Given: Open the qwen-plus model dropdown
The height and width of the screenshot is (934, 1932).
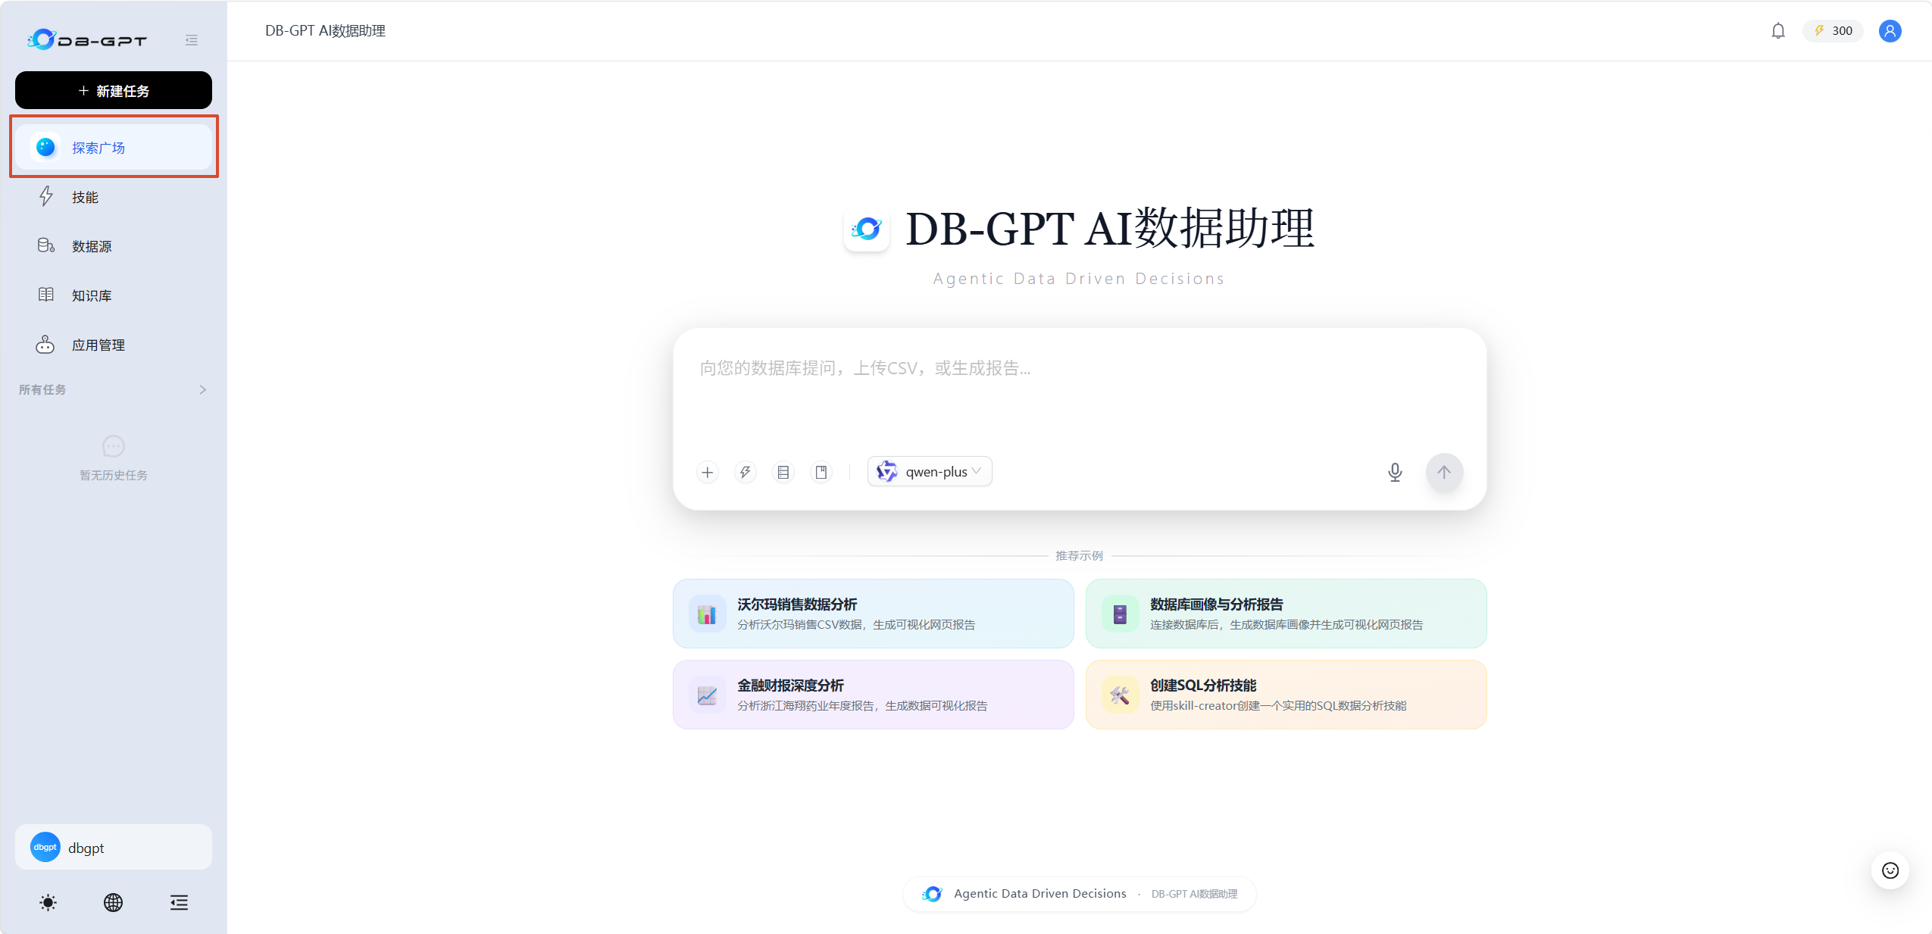Looking at the screenshot, I should click(x=930, y=471).
